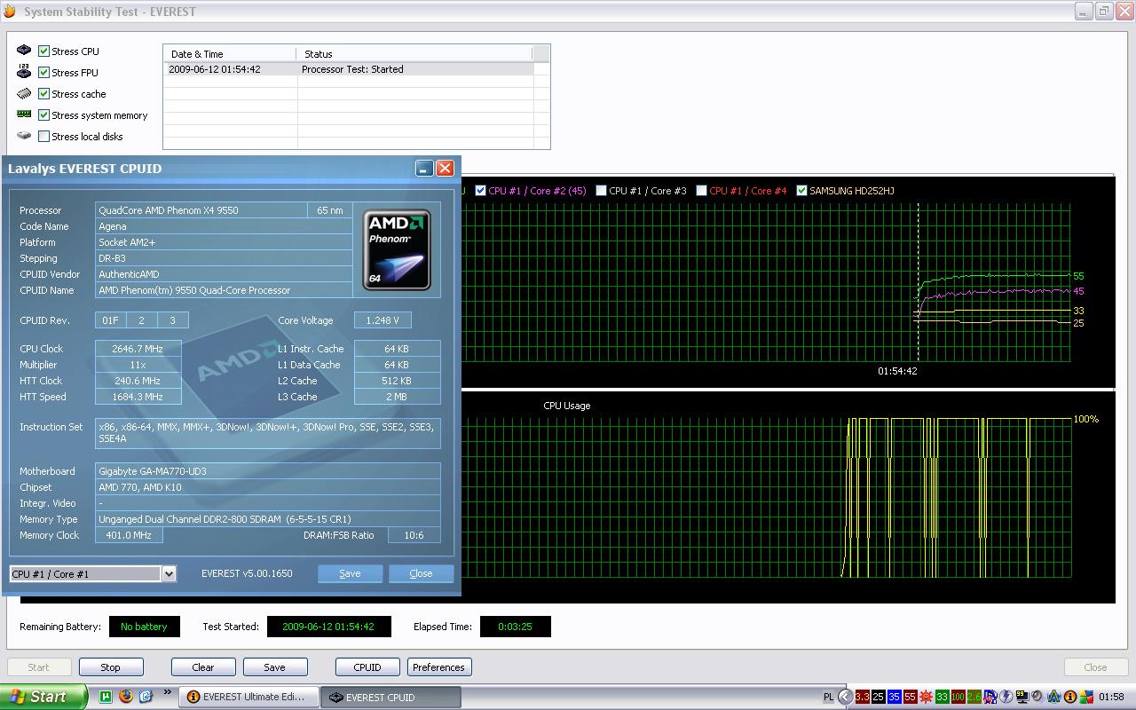Viewport: 1136px width, 710px height.
Task: Switch to EVEREST Ultimate Edition taskbar item
Action: [246, 697]
